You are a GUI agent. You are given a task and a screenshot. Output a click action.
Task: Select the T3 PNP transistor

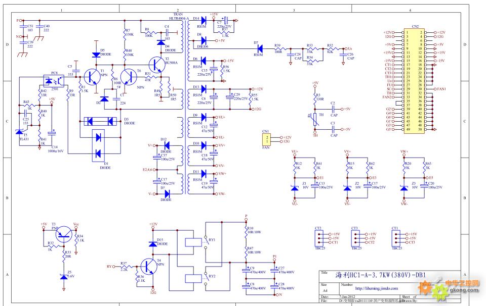click(63, 232)
